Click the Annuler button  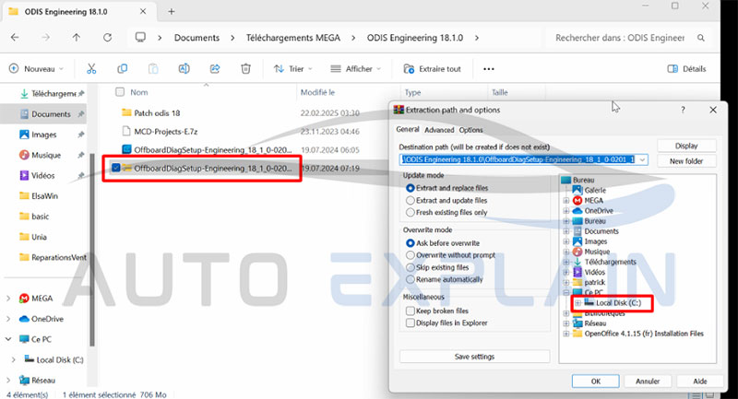tap(648, 381)
